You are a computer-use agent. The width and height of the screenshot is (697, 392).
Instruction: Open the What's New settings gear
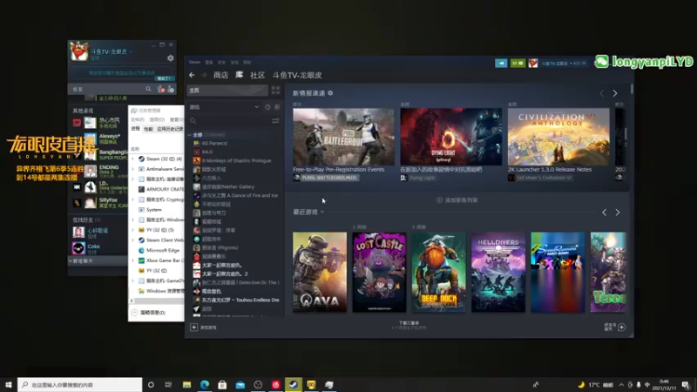(330, 93)
